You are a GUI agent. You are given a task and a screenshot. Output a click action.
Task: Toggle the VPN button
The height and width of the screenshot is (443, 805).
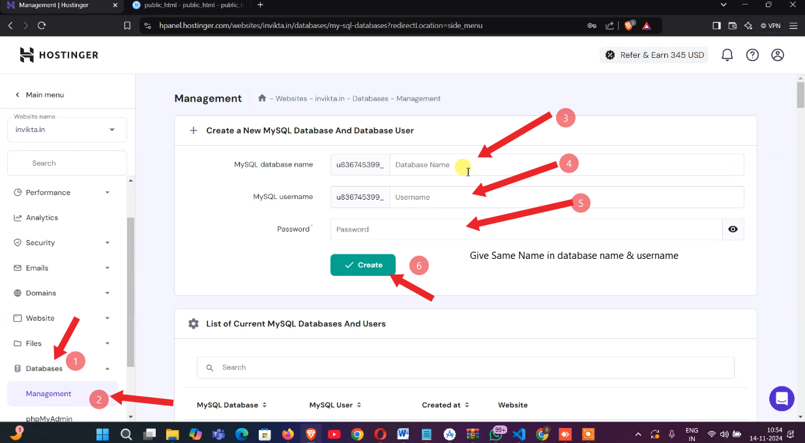coord(770,26)
